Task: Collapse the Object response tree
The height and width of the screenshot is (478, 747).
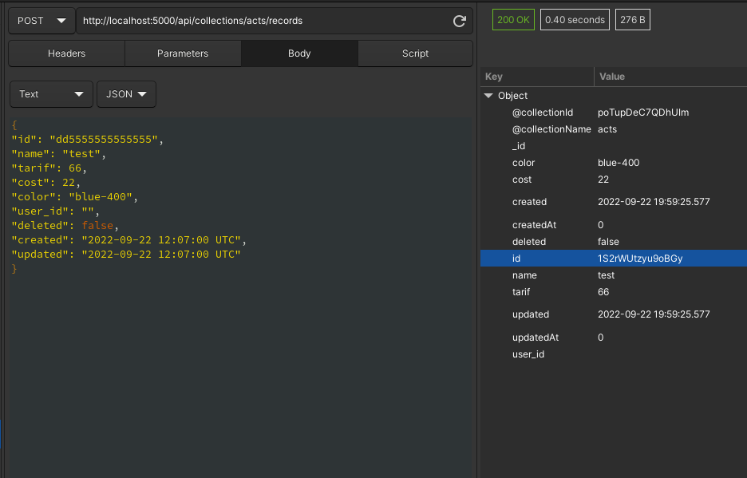Action: (488, 95)
